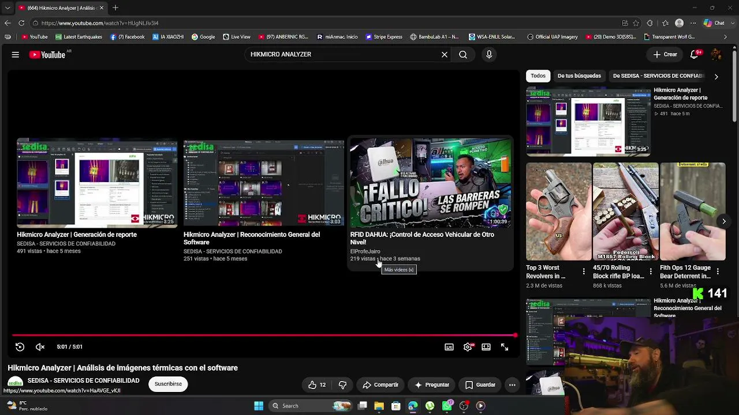Select the Todos filter chip
The width and height of the screenshot is (739, 415).
[x=538, y=76]
